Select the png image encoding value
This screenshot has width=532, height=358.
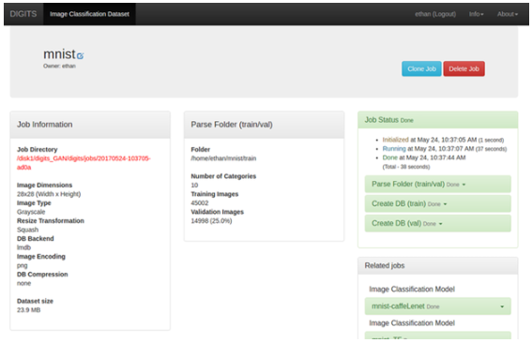[23, 265]
